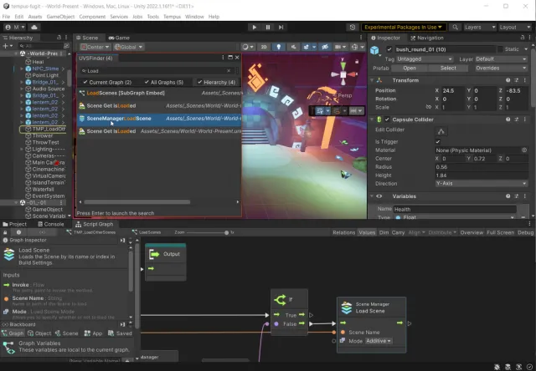
Task: Open prefab Overrides dropdown
Action: point(501,69)
